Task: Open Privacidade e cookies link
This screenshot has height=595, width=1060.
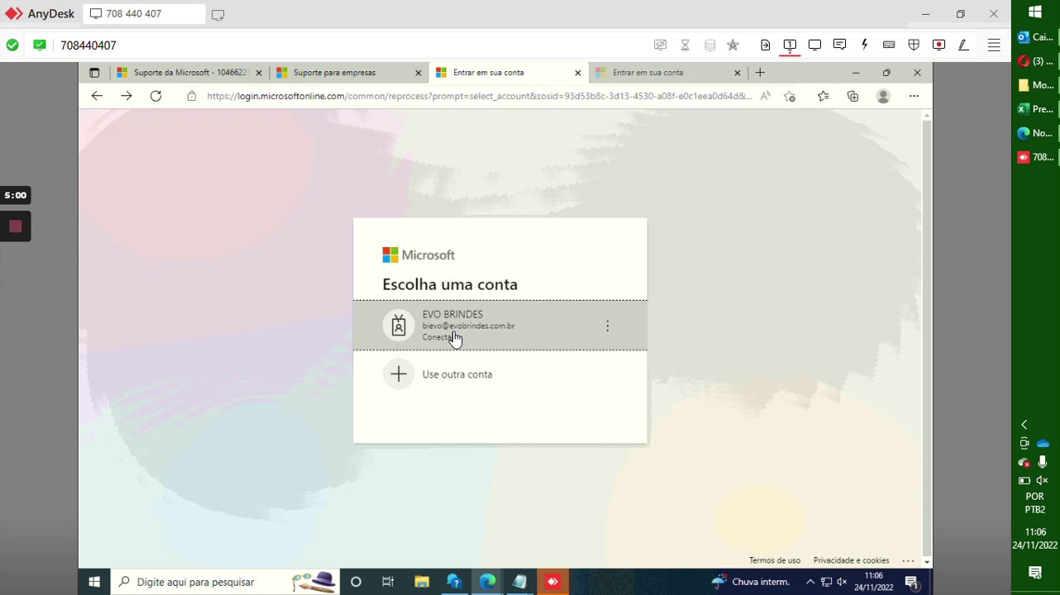Action: tap(851, 560)
